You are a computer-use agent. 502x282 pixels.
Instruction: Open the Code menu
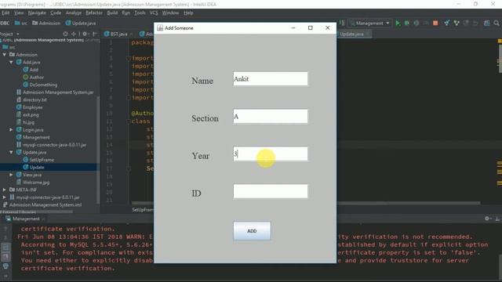coord(56,13)
